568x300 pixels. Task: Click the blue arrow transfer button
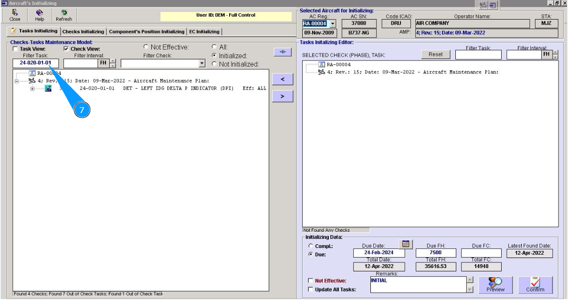point(282,52)
